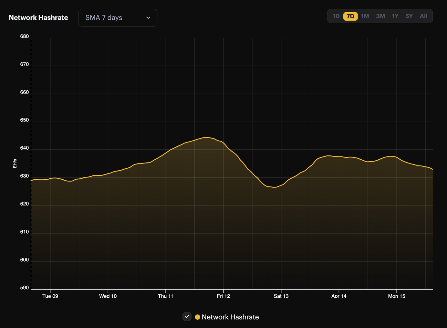Switch to the 1D time range
This screenshot has width=447, height=328.
click(336, 16)
